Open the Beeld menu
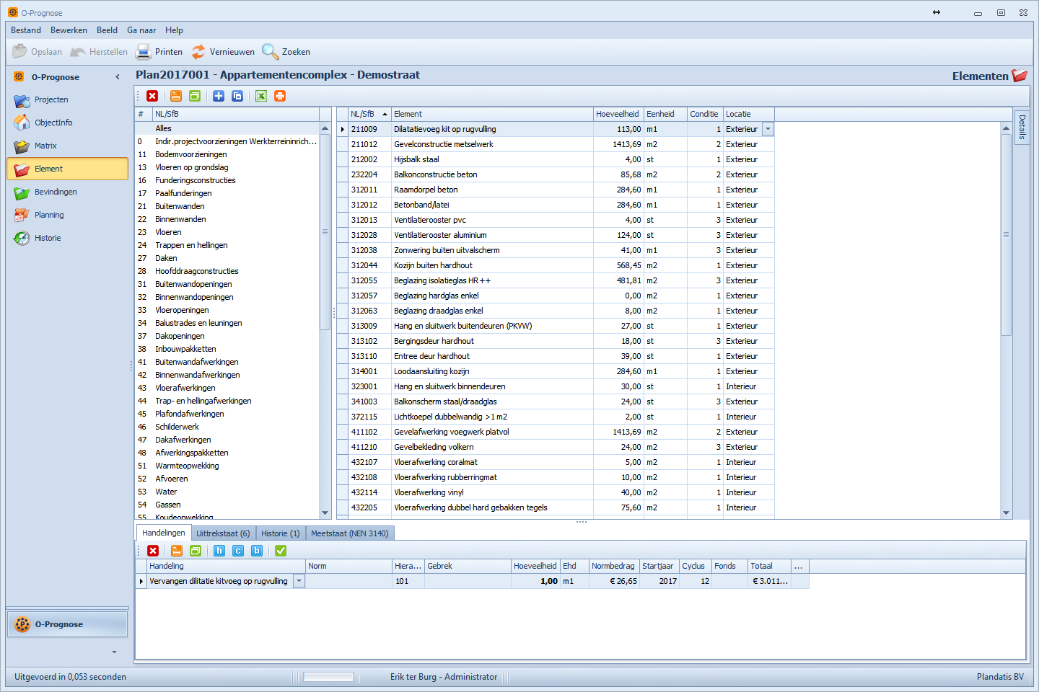Viewport: 1039px width, 692px height. click(107, 30)
